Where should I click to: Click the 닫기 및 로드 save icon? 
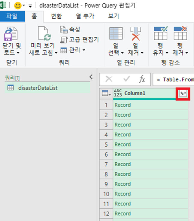(x=11, y=34)
